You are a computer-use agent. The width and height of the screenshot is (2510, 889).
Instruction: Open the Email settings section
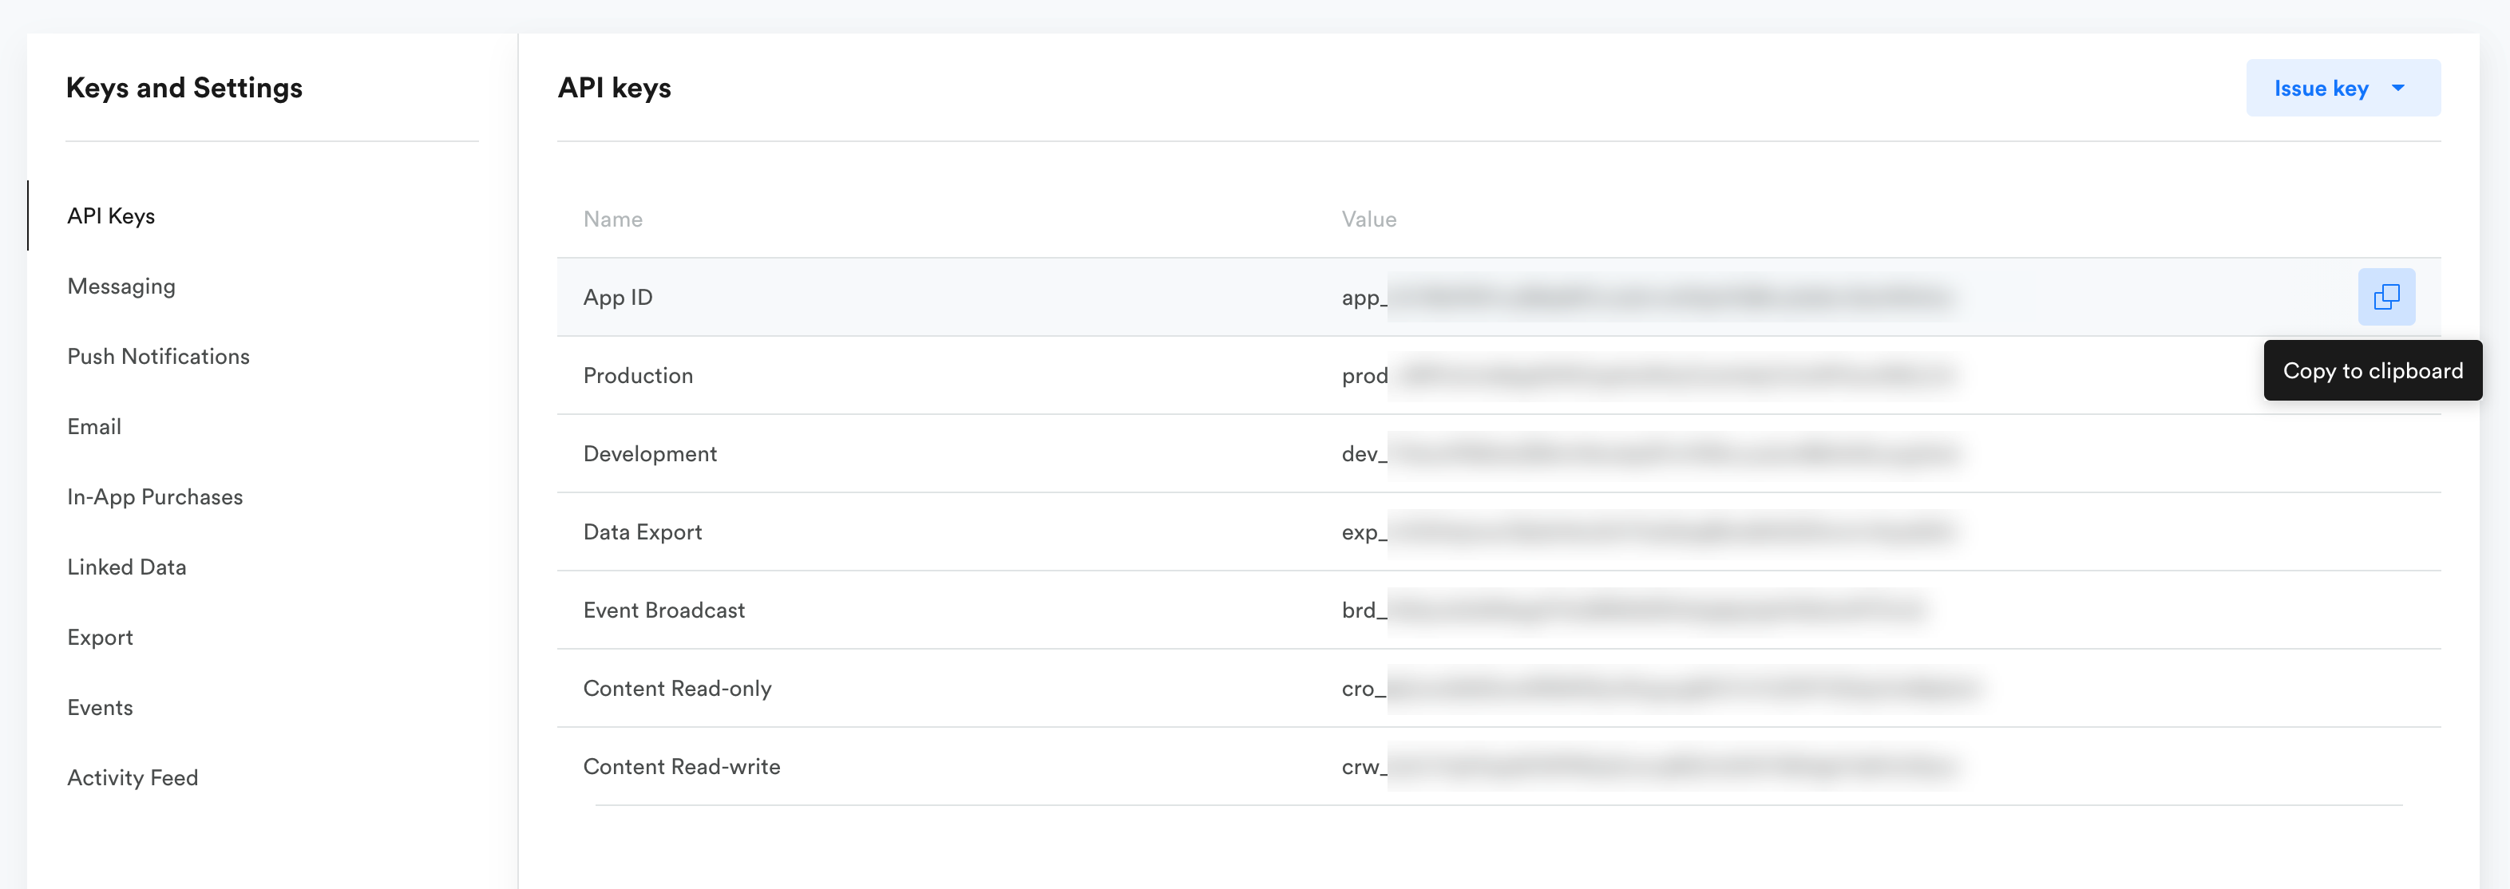pos(93,426)
